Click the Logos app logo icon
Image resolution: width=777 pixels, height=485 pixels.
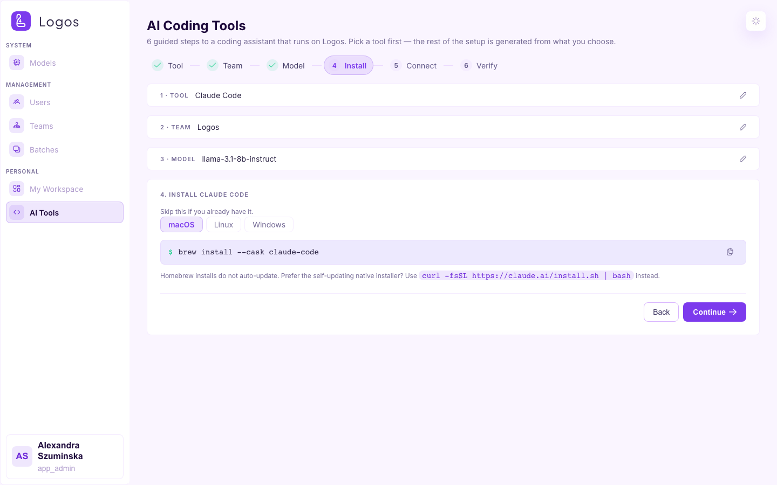click(21, 21)
